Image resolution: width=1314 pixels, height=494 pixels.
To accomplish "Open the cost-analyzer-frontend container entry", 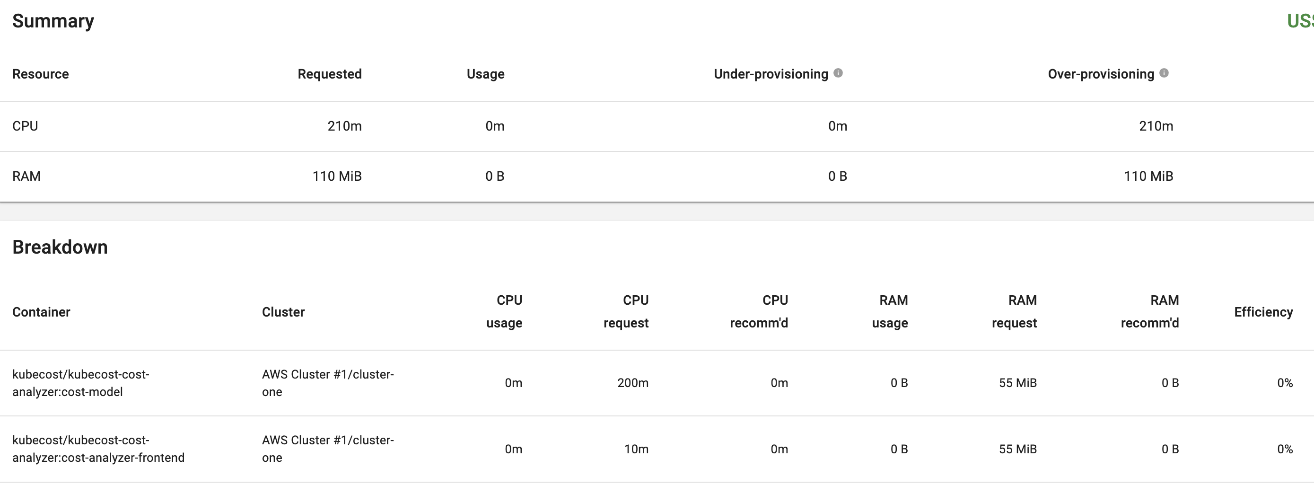I will pos(99,448).
